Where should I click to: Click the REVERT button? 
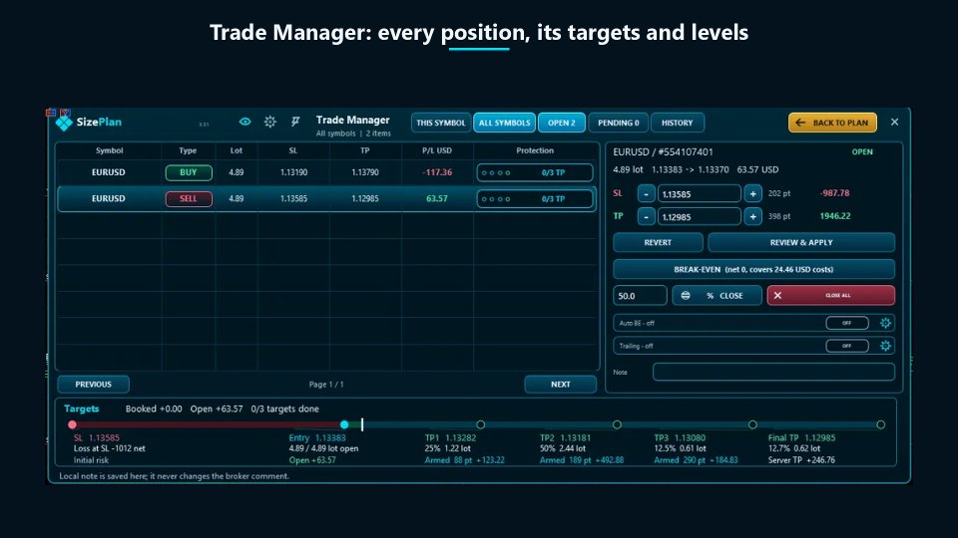[658, 242]
